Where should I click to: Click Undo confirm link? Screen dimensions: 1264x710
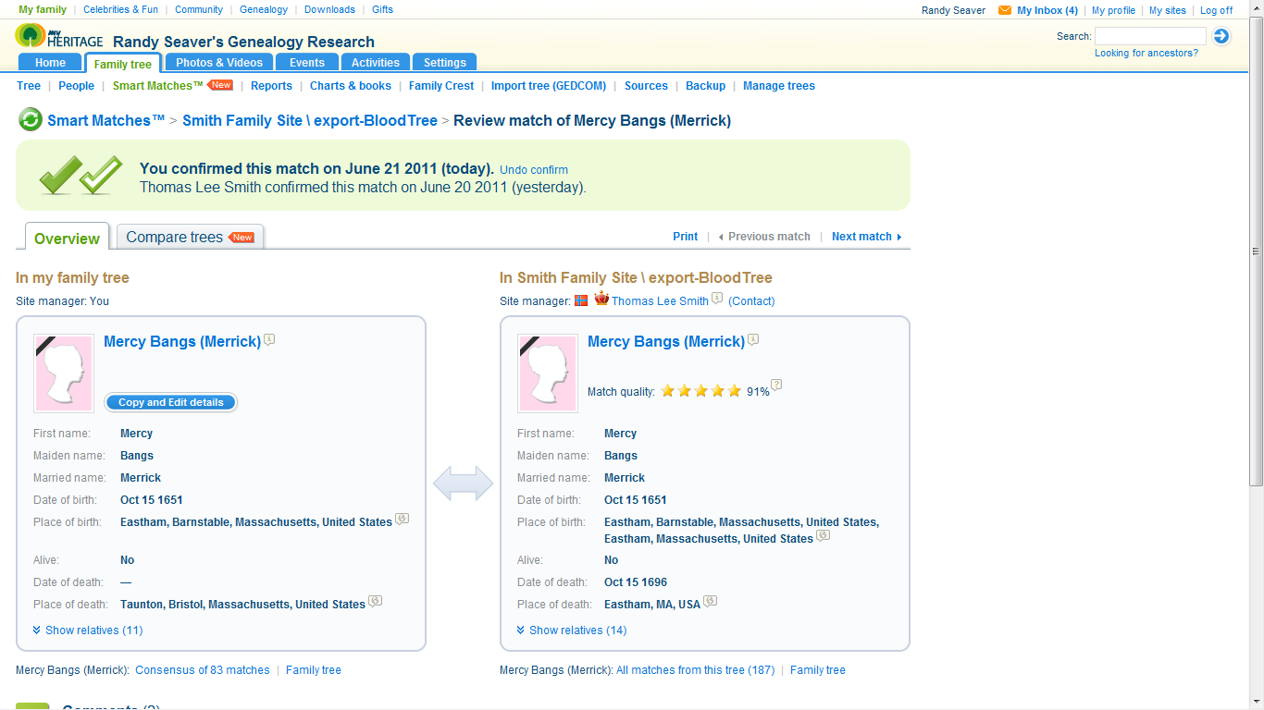pos(534,170)
